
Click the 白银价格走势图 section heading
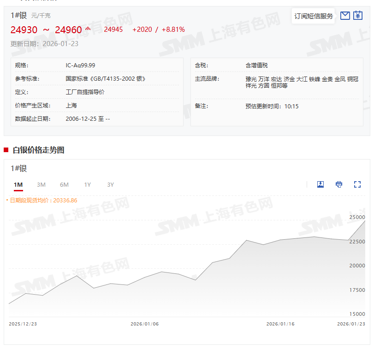tap(38, 150)
